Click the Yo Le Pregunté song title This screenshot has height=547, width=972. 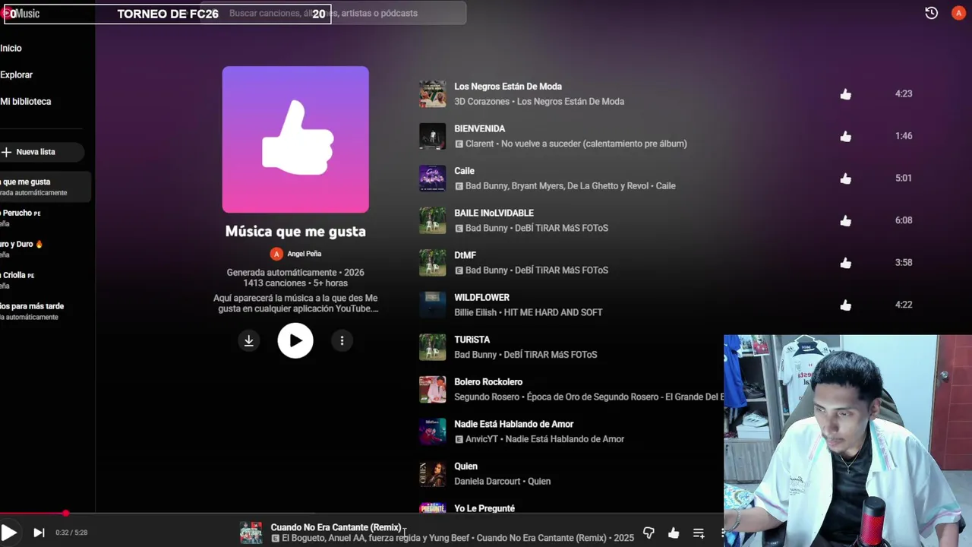coord(484,508)
